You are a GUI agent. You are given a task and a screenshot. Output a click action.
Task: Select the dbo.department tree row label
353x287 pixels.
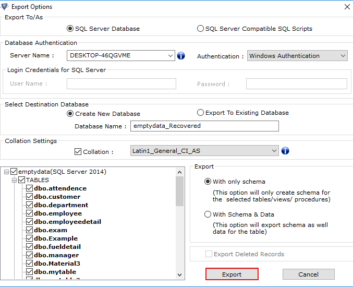(61, 205)
